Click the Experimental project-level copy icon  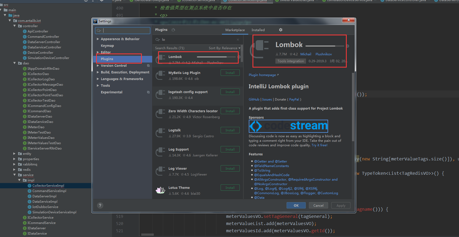click(148, 92)
